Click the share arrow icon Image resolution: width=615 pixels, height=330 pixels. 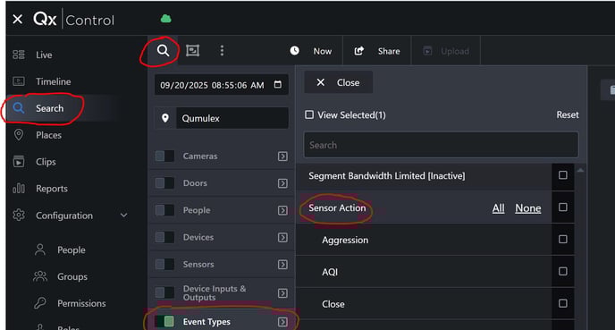point(358,51)
